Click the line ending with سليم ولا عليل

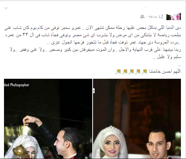[x=167, y=57]
